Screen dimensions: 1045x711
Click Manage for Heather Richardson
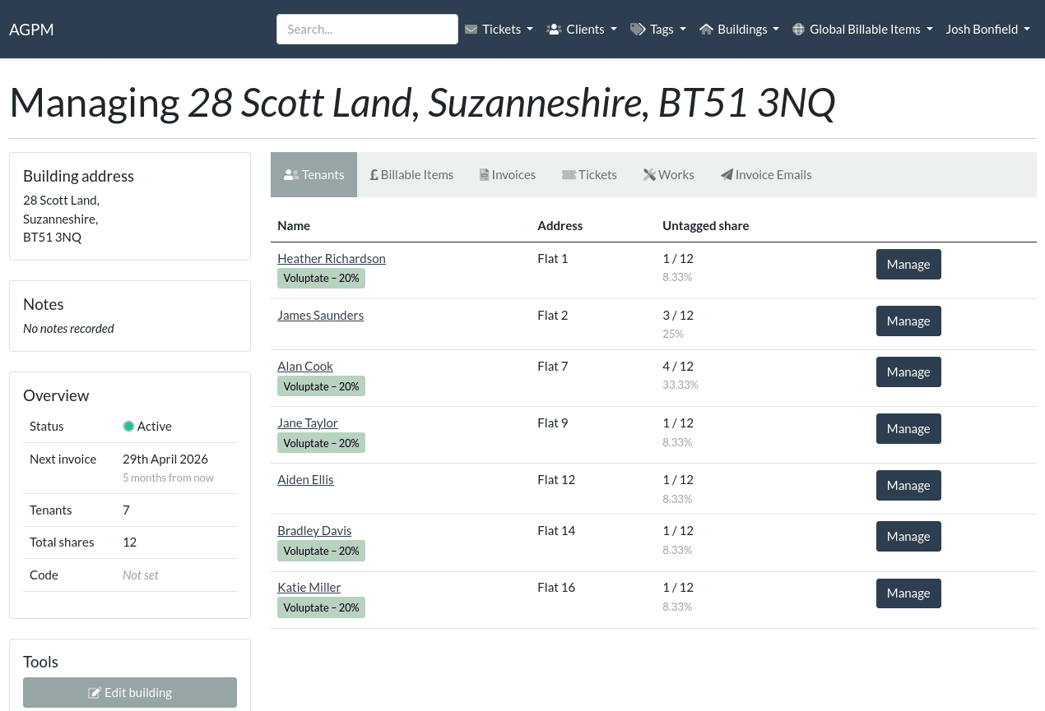[908, 265]
